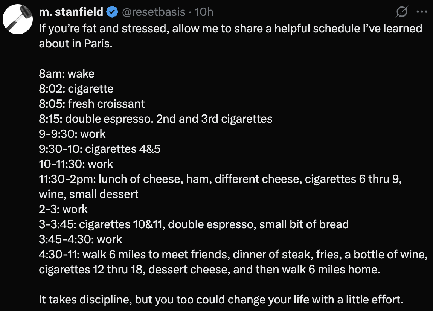Click the '10-11:30: work' line
The width and height of the screenshot is (433, 311).
pyautogui.click(x=76, y=164)
